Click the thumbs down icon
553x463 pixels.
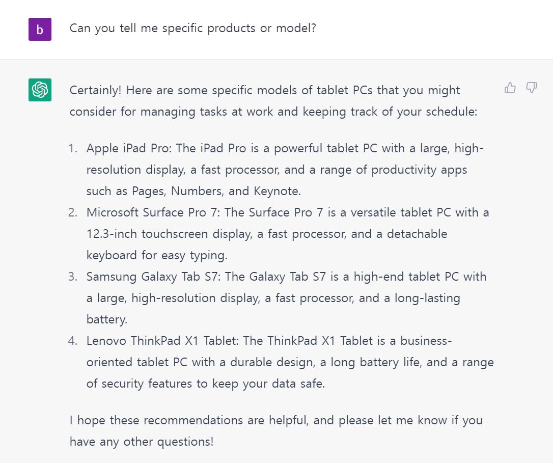pos(532,88)
